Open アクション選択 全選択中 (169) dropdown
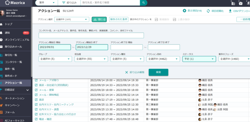Viewport: 250px width, 122px height. coord(72,19)
